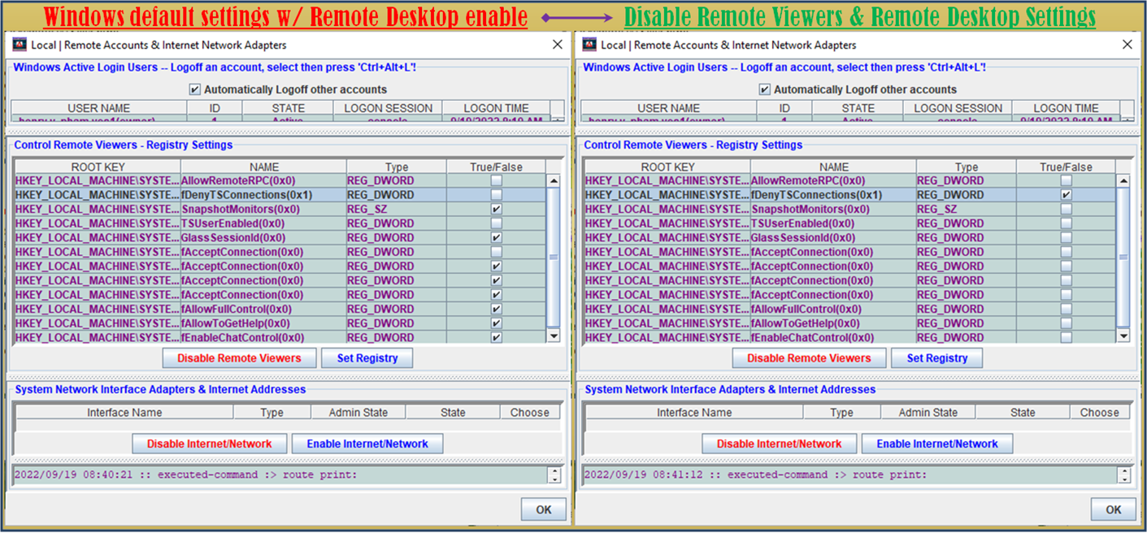Click the log field's up stepper in the left window
The image size is (1147, 533).
point(554,471)
